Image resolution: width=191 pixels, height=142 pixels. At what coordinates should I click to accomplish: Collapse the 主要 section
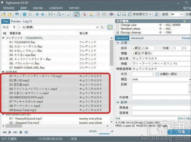point(118,43)
